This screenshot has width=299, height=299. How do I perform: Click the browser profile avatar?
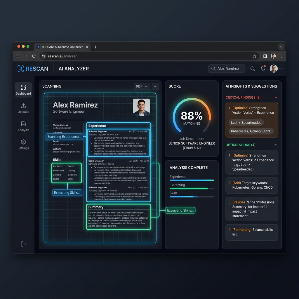(273, 56)
